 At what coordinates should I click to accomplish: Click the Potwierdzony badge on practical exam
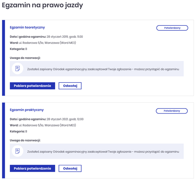172,111
